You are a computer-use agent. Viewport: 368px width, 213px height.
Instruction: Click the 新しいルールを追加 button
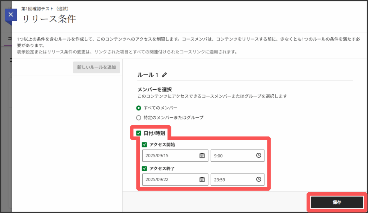[96, 67]
